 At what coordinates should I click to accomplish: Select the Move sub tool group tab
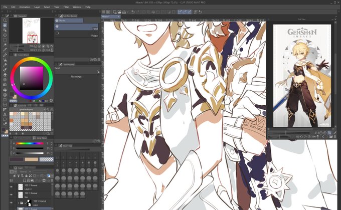(69, 21)
